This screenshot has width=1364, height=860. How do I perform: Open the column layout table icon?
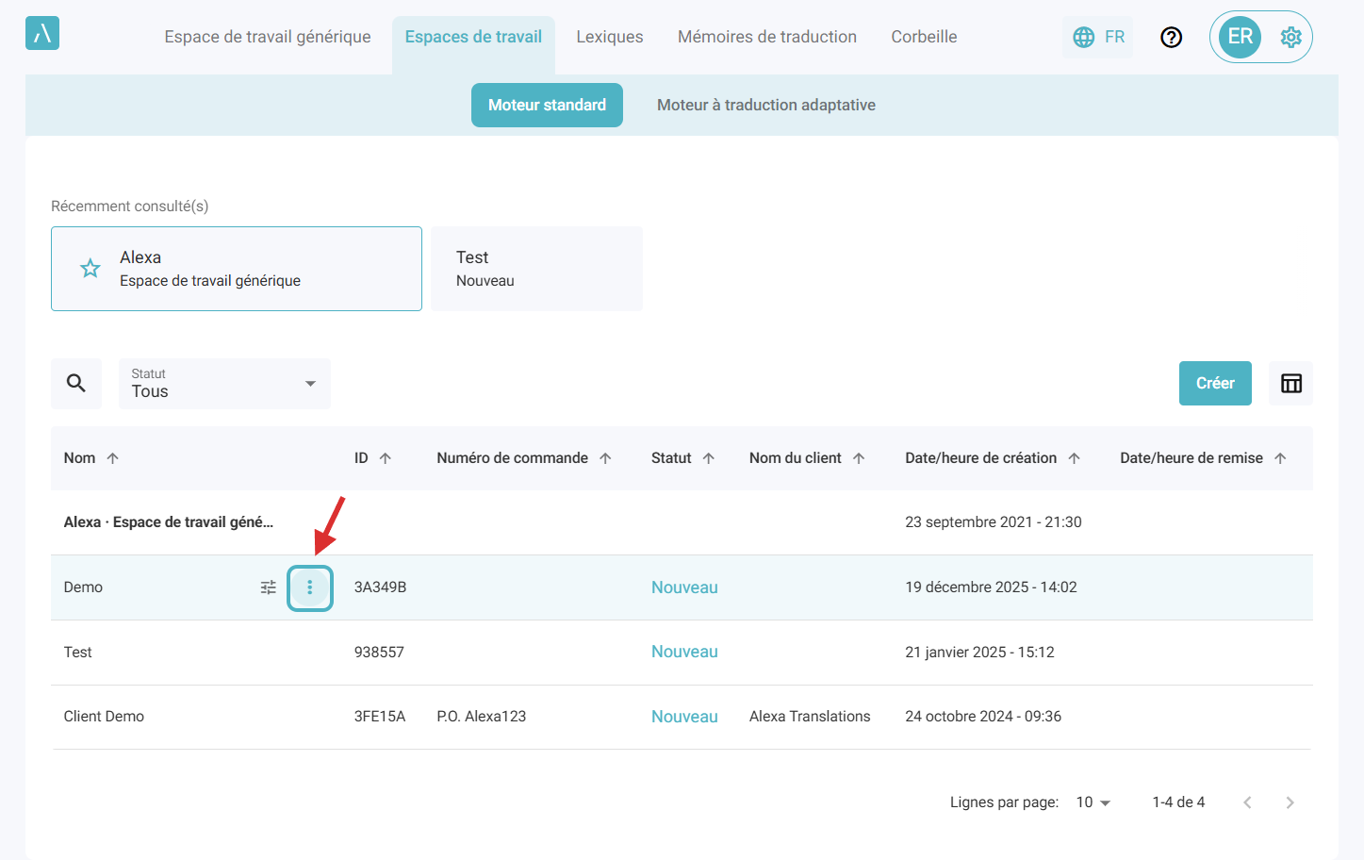pyautogui.click(x=1290, y=383)
